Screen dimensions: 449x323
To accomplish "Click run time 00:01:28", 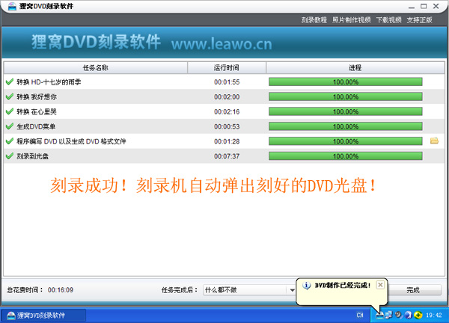I will (x=227, y=141).
